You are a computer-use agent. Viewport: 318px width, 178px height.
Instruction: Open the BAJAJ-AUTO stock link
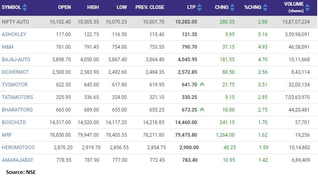tap(16, 60)
